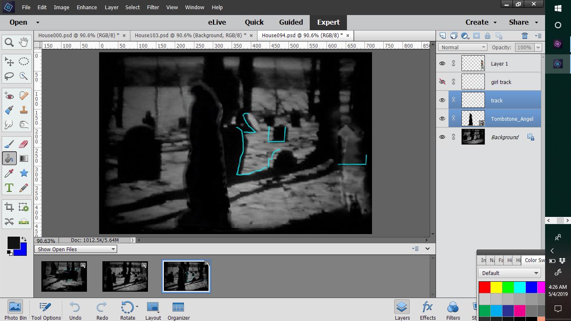Open the Layer menu
Screen dimensions: 571x321
(112, 7)
